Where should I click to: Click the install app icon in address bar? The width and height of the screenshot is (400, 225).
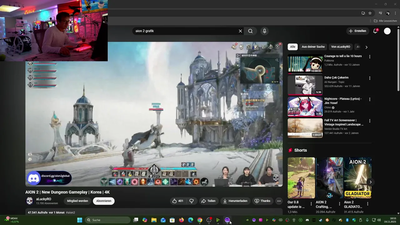(x=363, y=13)
